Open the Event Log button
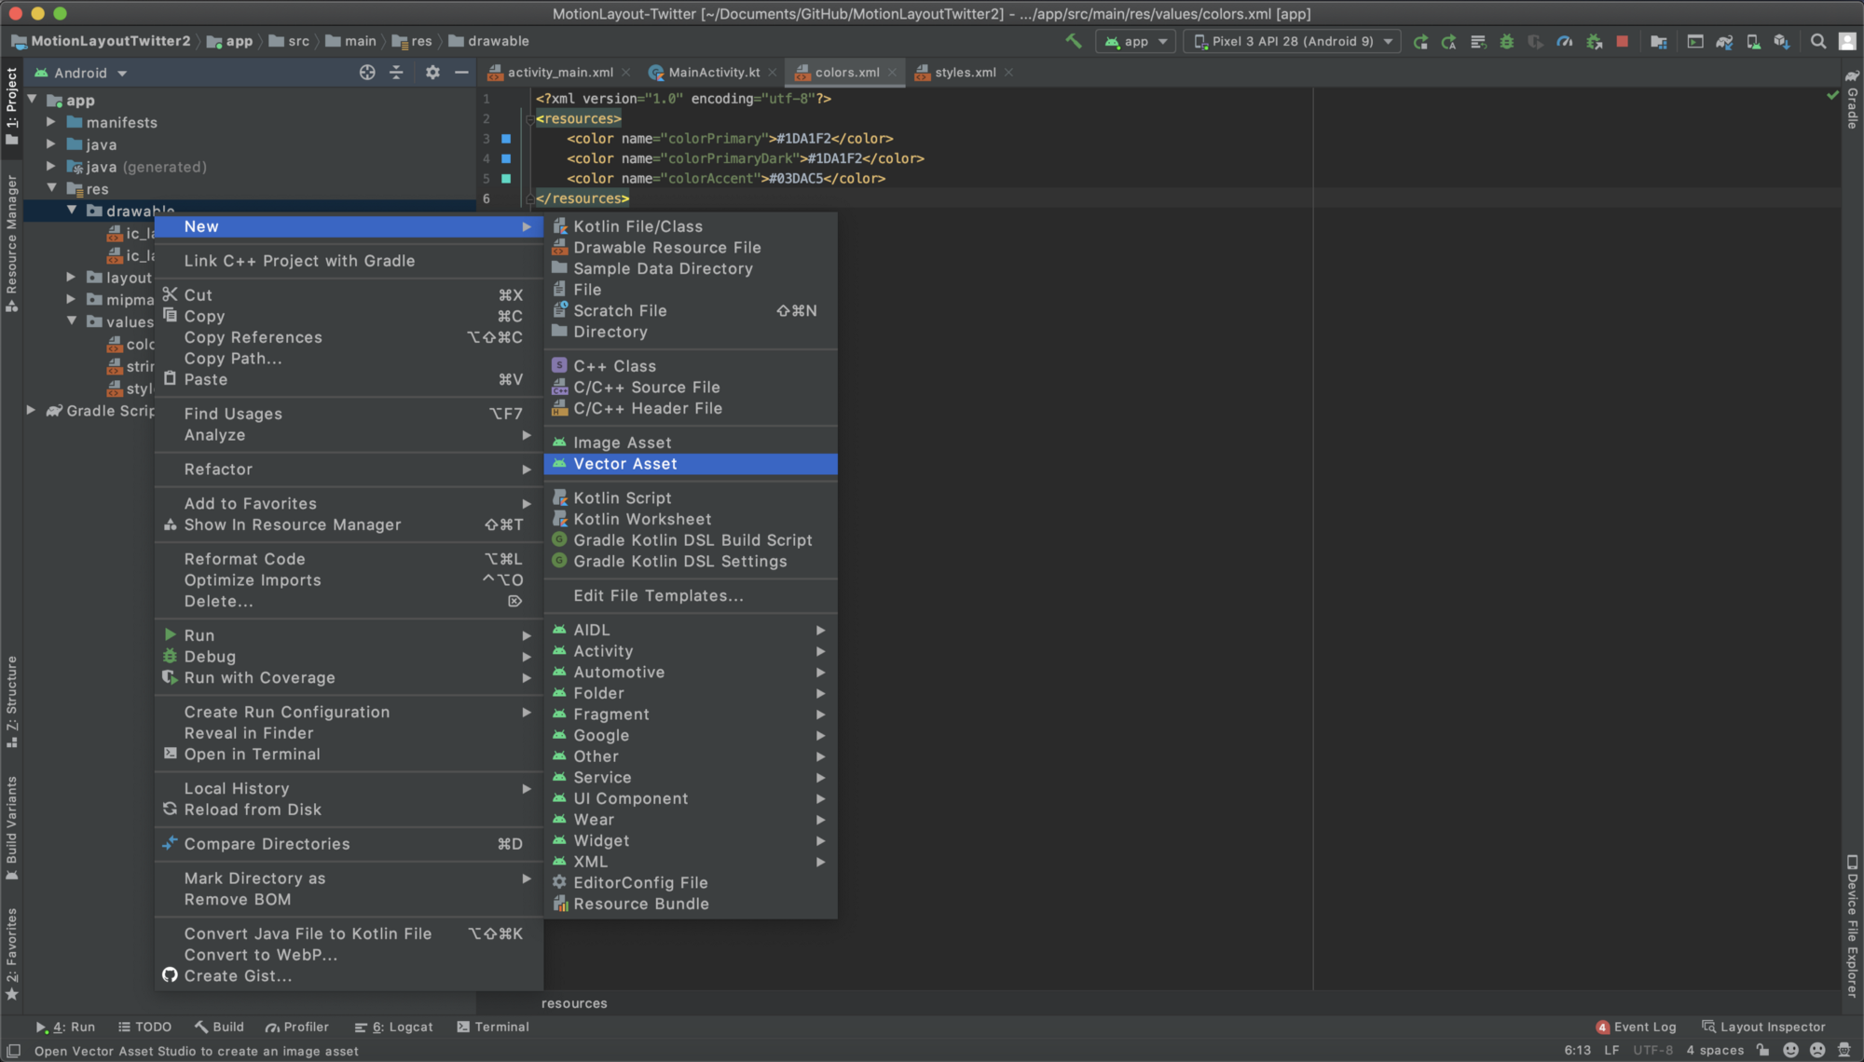1864x1062 pixels. click(x=1636, y=1027)
